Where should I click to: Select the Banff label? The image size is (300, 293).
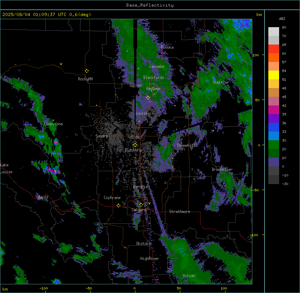43,197
